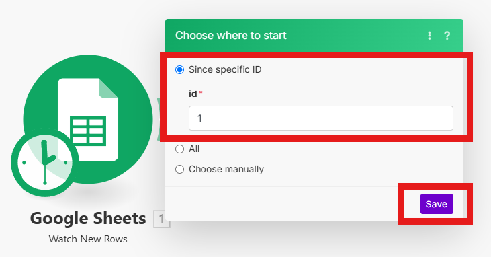Click the Google Sheets module circle icon
This screenshot has width=491, height=257.
(x=88, y=119)
